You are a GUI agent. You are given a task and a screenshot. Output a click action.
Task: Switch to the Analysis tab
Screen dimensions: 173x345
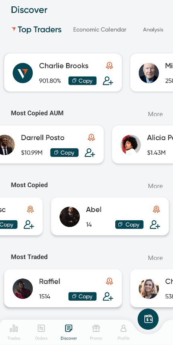coord(153,30)
